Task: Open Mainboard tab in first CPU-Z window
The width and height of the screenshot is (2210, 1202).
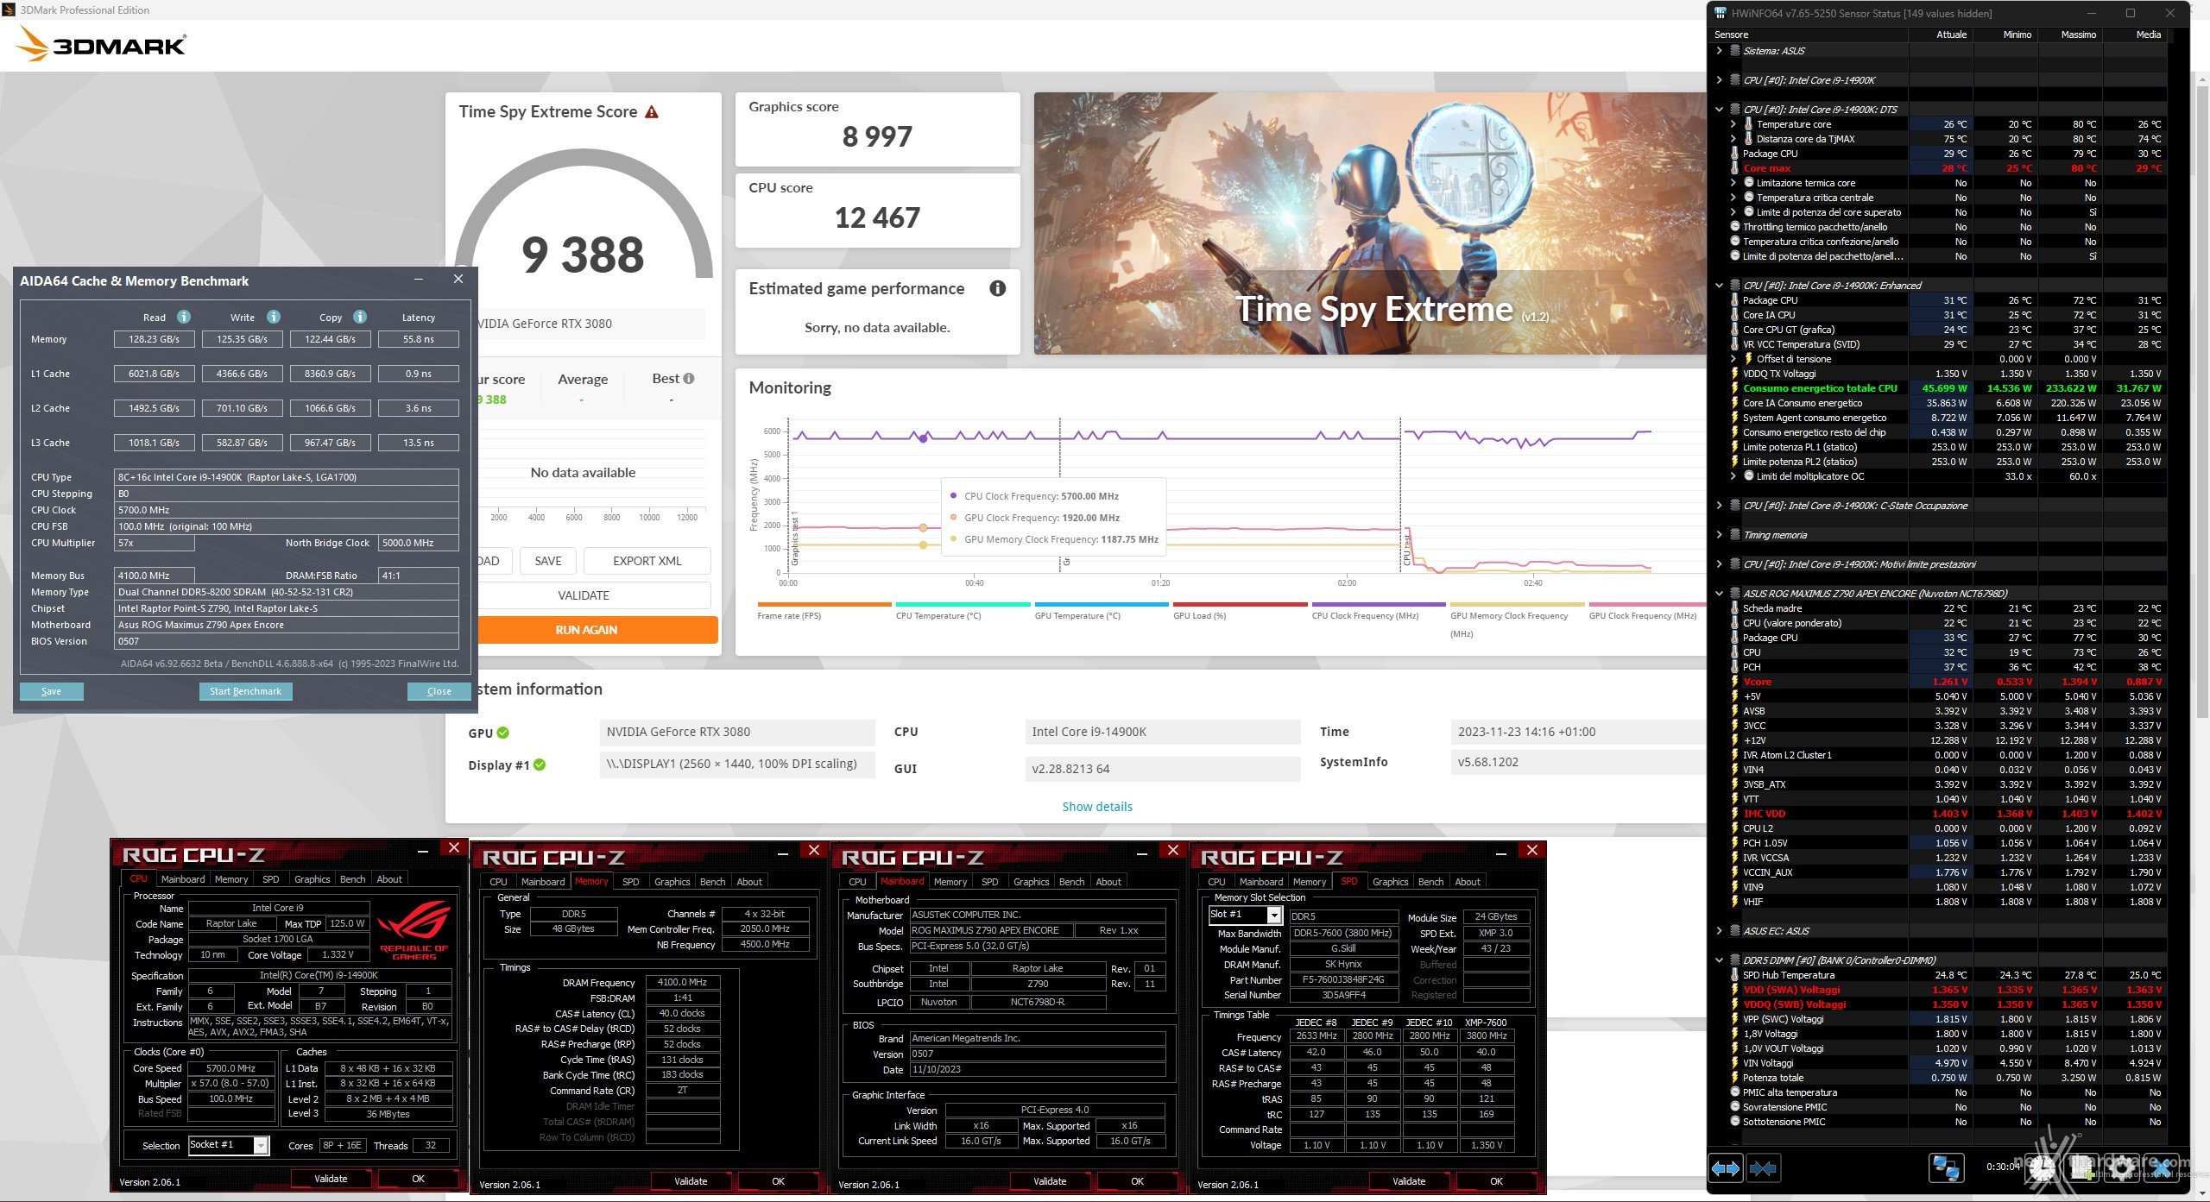Action: [x=183, y=879]
